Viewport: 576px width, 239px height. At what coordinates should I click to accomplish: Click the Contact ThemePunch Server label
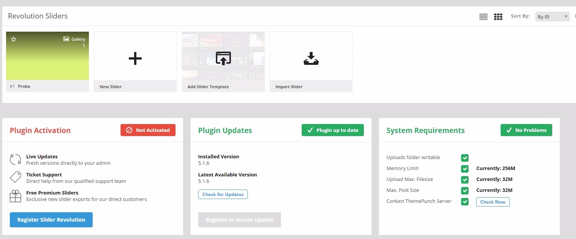coord(419,201)
